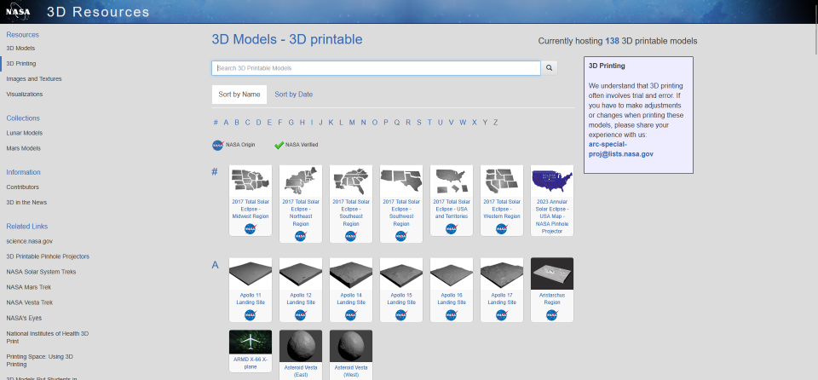The height and width of the screenshot is (380, 818).
Task: Open Images and Textures in sidebar
Action: [x=34, y=79]
